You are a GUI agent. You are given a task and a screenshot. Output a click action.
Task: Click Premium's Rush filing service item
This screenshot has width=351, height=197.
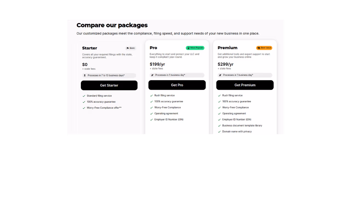pos(232,95)
